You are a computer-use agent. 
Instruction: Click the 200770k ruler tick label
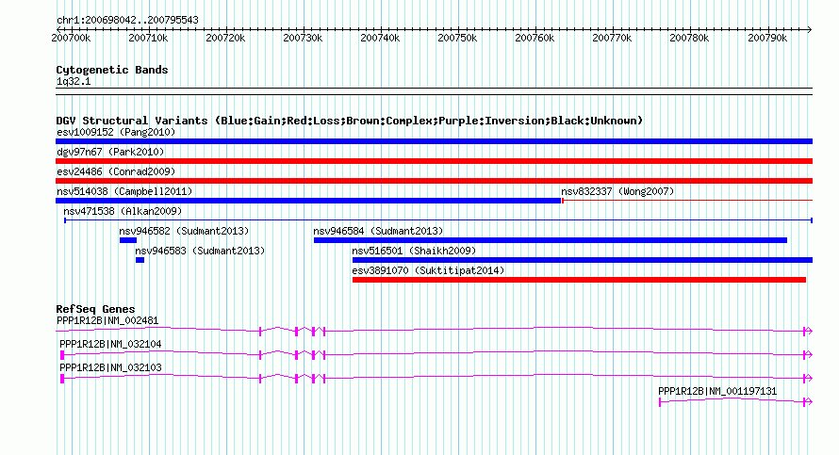tap(612, 38)
